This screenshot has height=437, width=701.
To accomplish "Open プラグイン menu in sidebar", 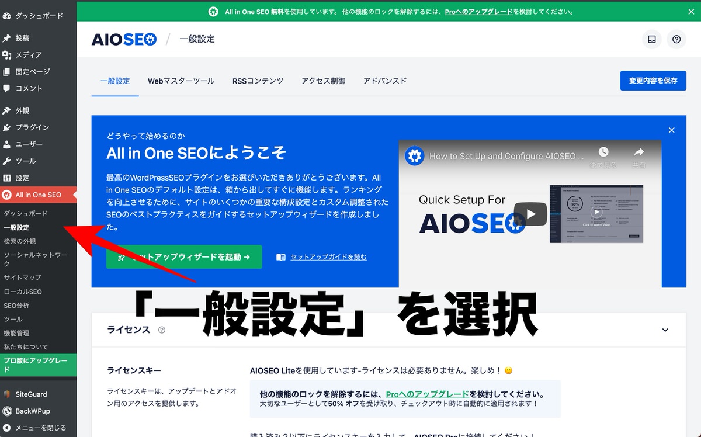I will [x=39, y=127].
